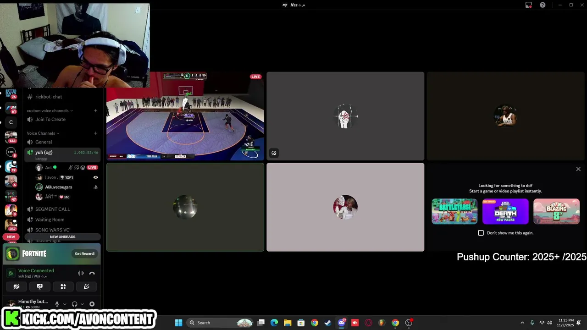This screenshot has height=330, width=587.
Task: Check Don't show me this again
Action: point(481,233)
